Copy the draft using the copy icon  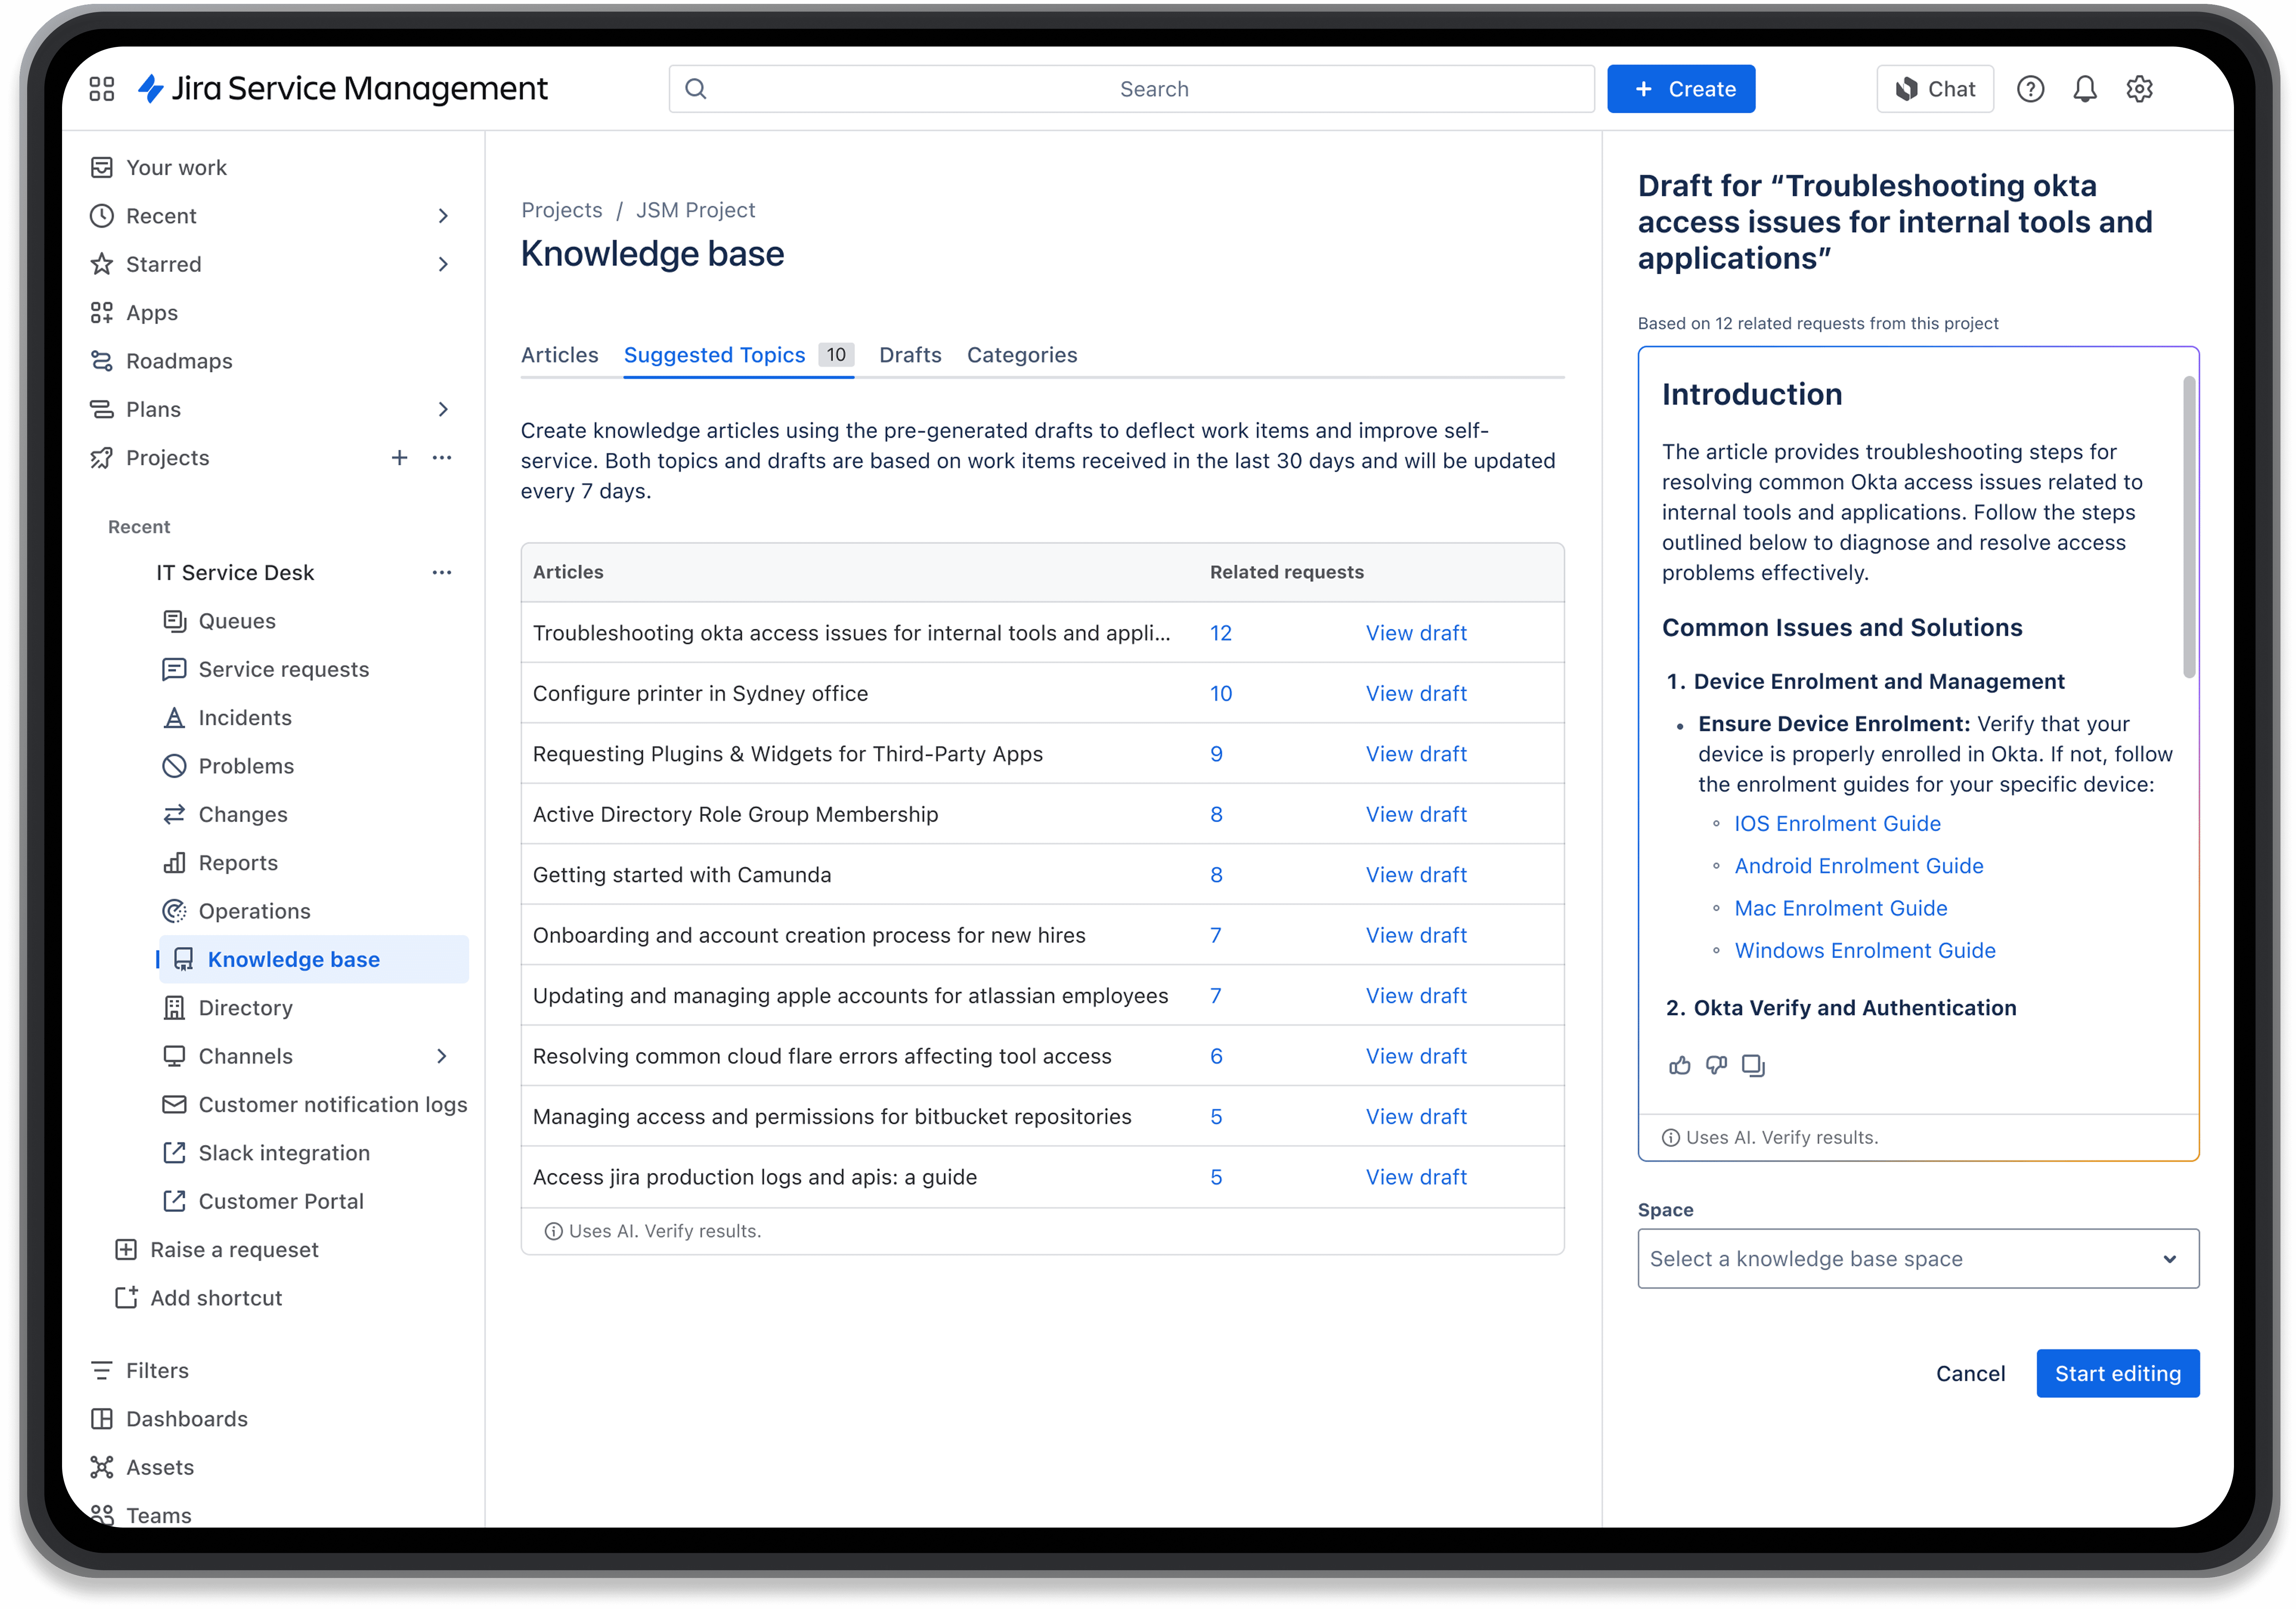pyautogui.click(x=1753, y=1065)
